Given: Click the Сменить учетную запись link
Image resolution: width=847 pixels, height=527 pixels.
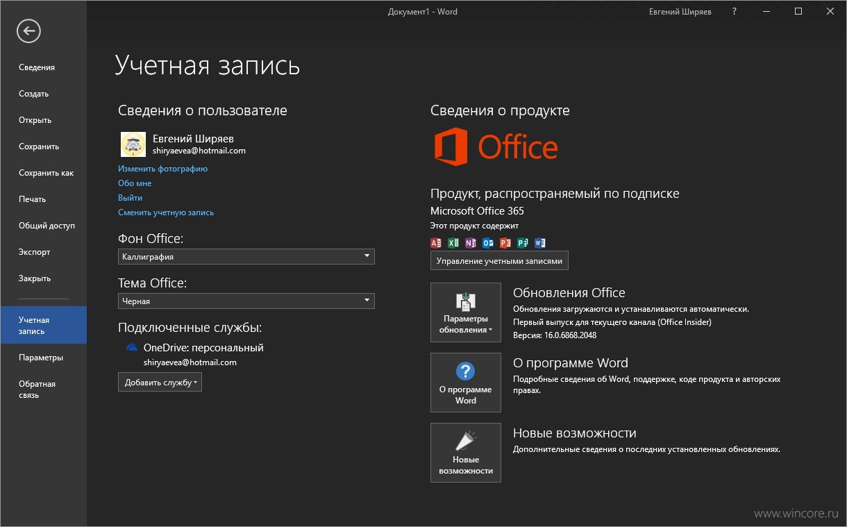Looking at the screenshot, I should (x=166, y=212).
